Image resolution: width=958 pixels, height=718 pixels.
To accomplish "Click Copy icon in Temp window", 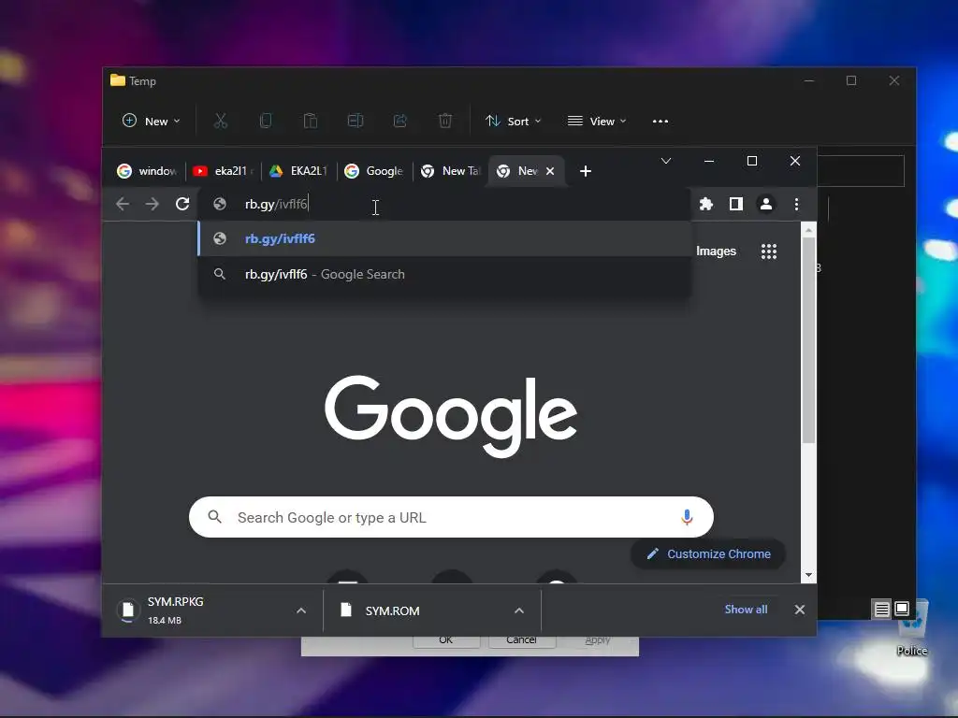I will tap(265, 121).
